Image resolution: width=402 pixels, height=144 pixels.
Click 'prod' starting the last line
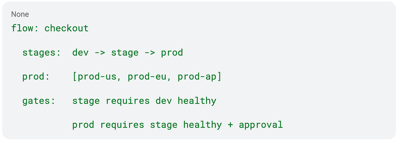click(x=83, y=125)
